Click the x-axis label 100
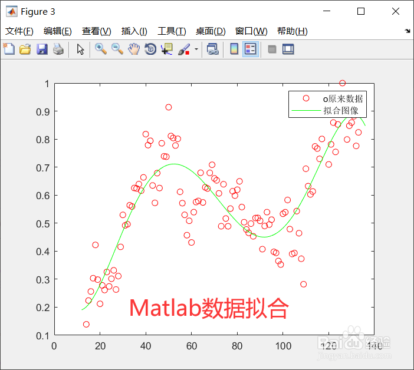 click(283, 346)
